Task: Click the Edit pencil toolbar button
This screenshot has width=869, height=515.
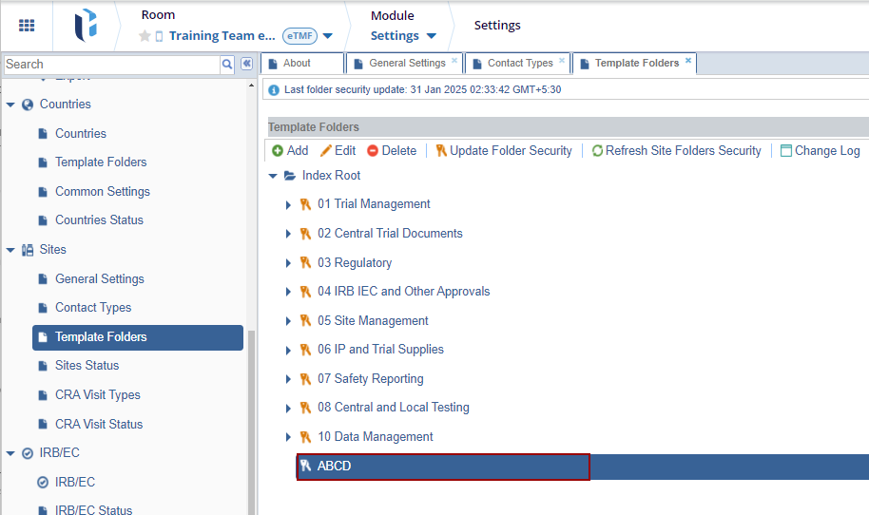Action: click(338, 150)
